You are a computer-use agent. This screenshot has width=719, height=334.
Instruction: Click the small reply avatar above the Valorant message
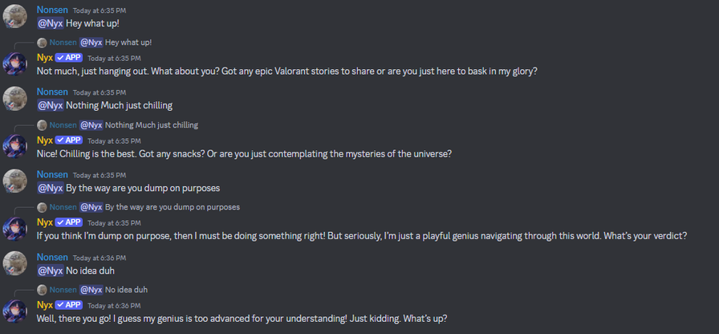(x=42, y=43)
